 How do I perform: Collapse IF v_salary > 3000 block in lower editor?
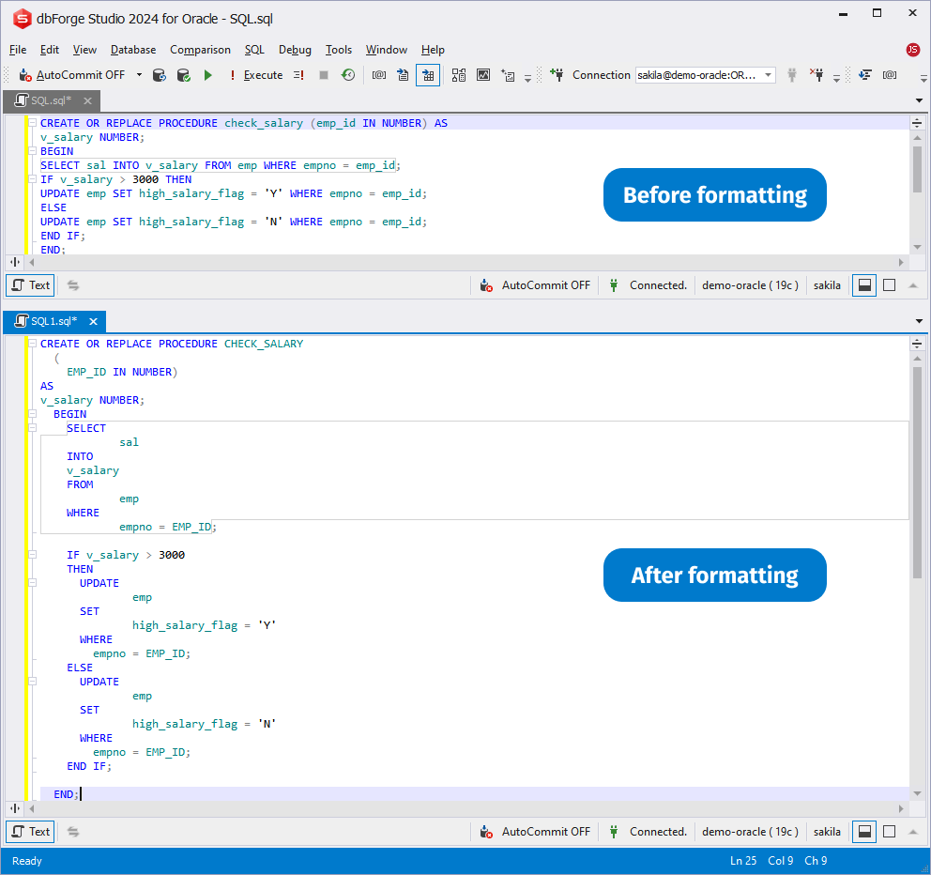pos(33,554)
